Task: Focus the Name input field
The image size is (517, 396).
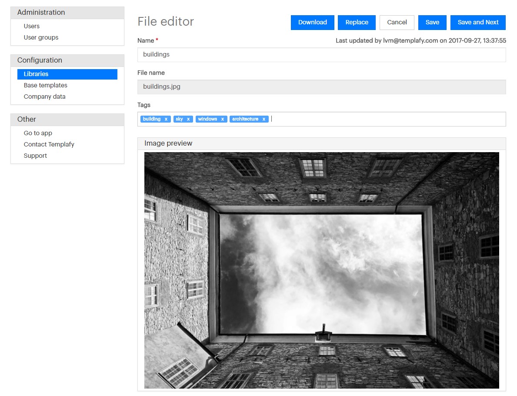Action: (321, 55)
